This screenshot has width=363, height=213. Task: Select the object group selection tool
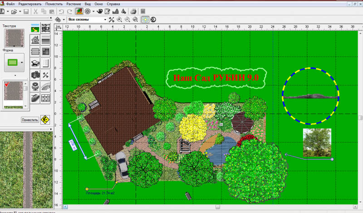tap(46, 29)
